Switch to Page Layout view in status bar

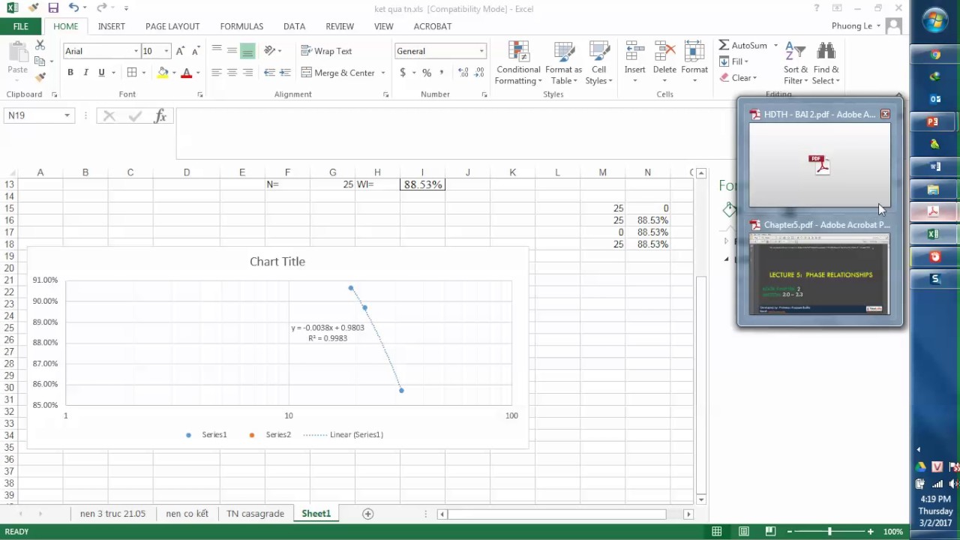744,532
